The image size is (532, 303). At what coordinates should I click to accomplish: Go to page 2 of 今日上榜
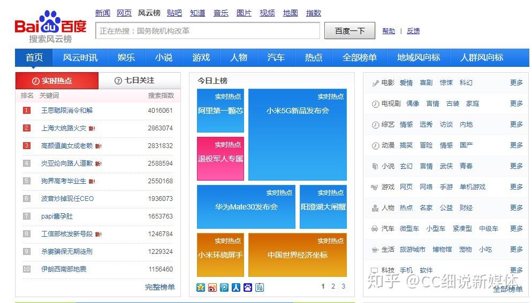(x=333, y=286)
